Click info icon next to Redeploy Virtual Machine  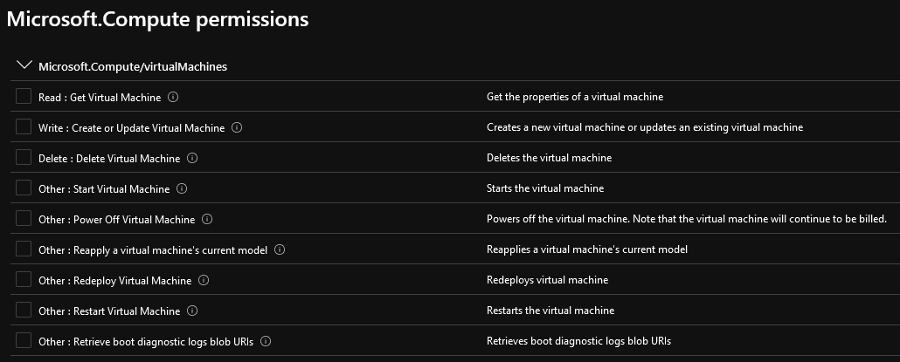(x=204, y=280)
